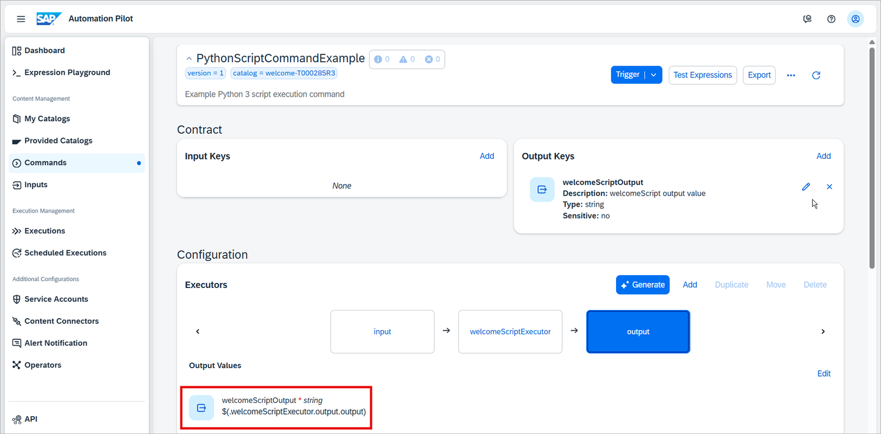Click Example Python 3 script execution command text
The width and height of the screenshot is (881, 434).
(265, 94)
